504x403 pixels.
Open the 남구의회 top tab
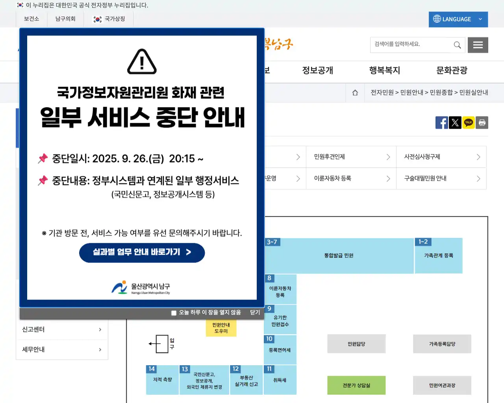point(65,19)
